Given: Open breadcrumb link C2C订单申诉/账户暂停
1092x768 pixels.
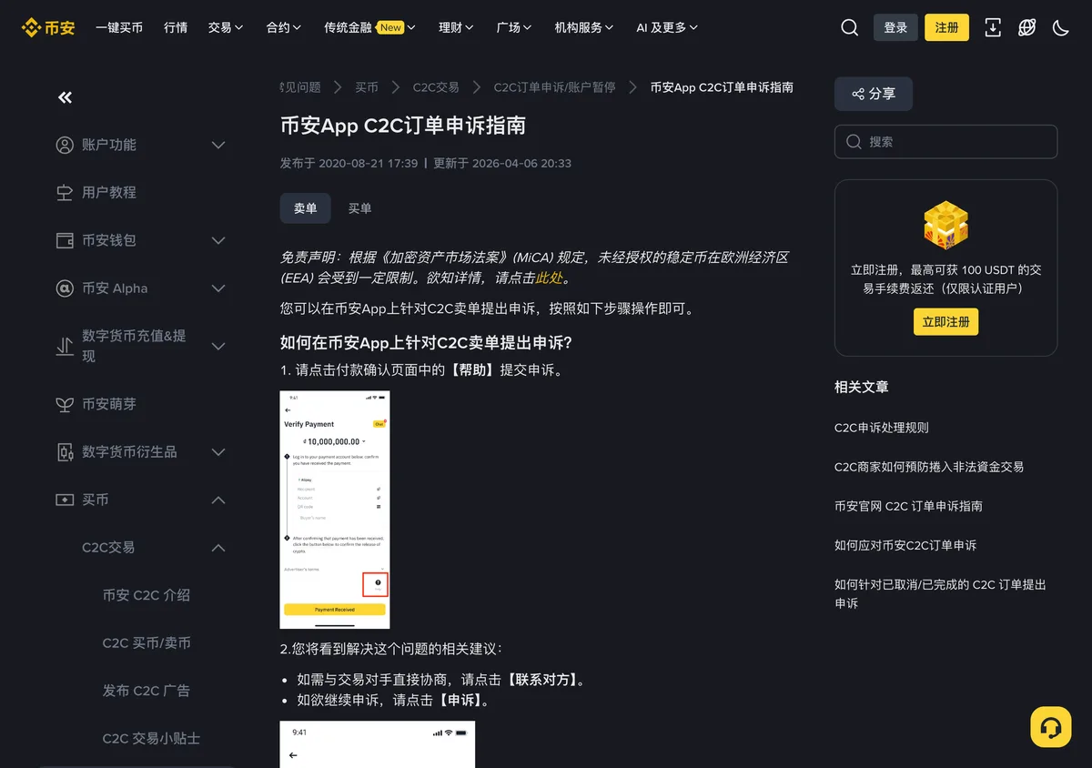Looking at the screenshot, I should point(554,87).
